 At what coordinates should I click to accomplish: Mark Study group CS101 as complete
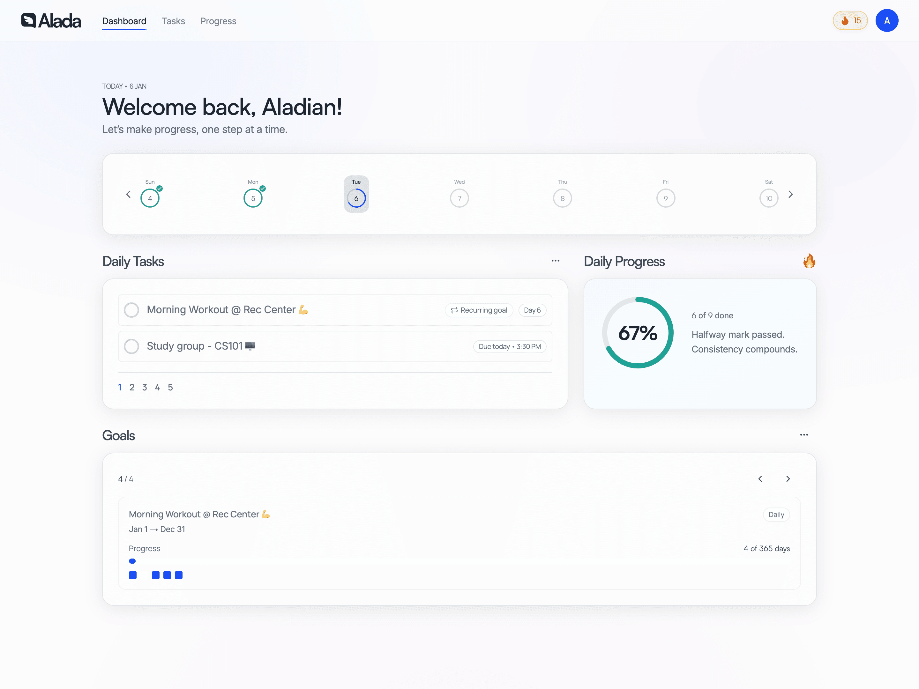click(x=131, y=346)
